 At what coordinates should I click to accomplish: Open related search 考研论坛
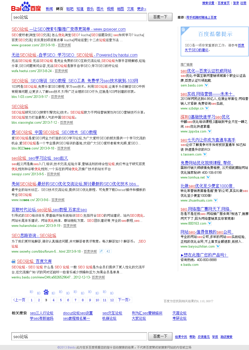(x=179, y=318)
